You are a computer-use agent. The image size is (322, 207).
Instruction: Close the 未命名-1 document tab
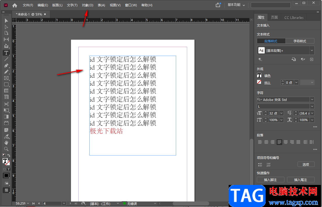pos(45,14)
